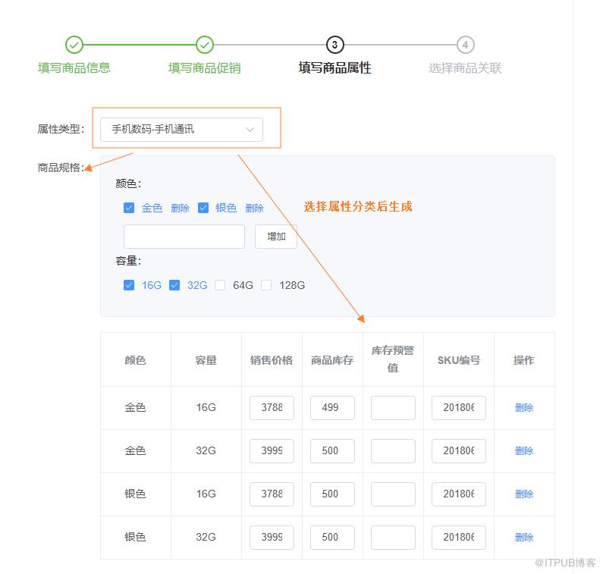
Task: Click the 填写商品促销 step check icon
Action: pos(205,45)
